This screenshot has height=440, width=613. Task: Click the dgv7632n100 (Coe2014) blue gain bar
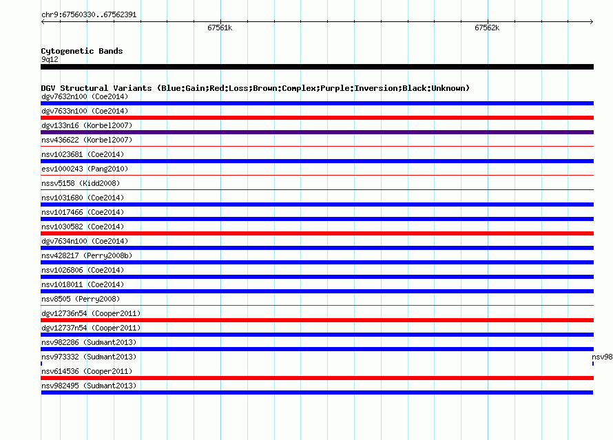(x=317, y=103)
